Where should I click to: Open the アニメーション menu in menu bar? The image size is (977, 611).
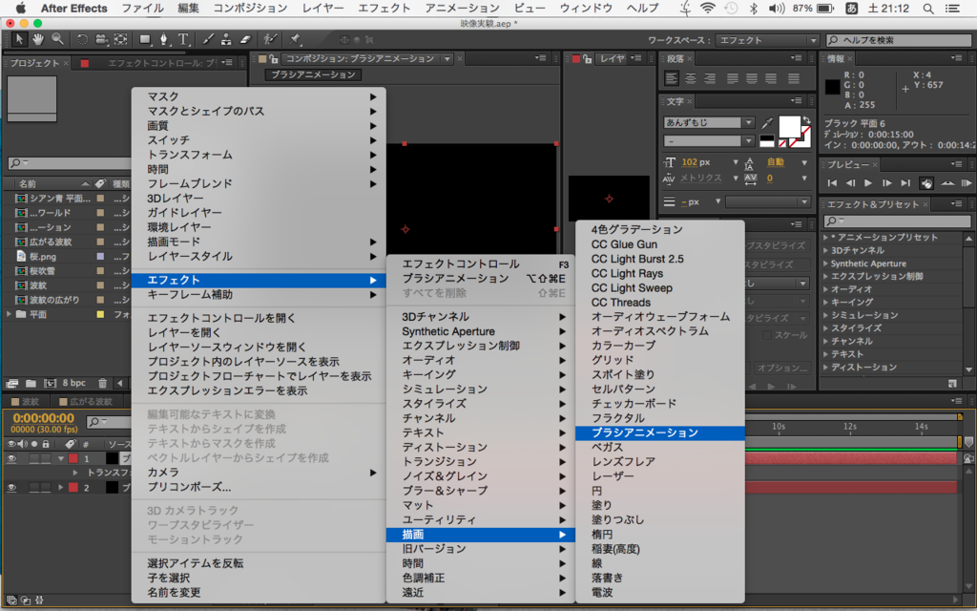point(463,8)
